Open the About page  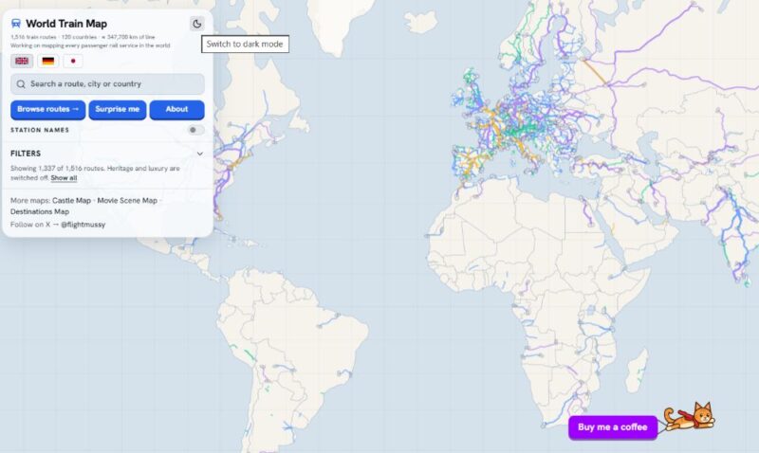point(176,110)
